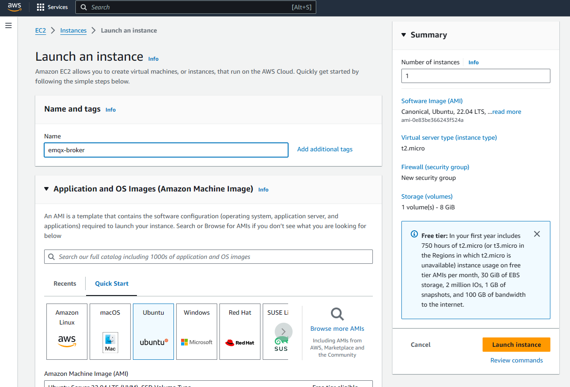The width and height of the screenshot is (570, 387).
Task: Click the Name field containing emqx-broker
Action: [x=166, y=150]
